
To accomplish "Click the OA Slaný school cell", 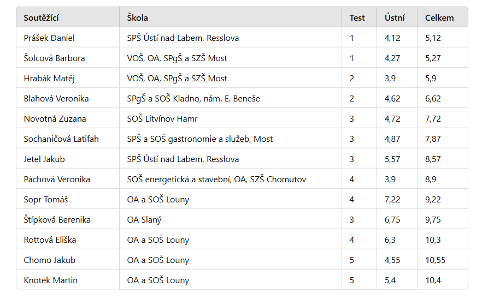I will coord(231,220).
